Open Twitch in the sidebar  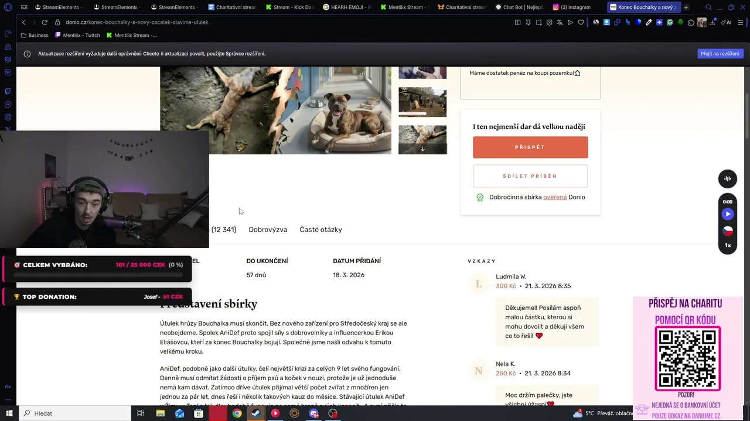coord(8,91)
